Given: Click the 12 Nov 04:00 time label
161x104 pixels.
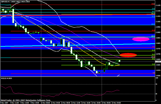Looking at the screenshot, I should pos(55,103).
